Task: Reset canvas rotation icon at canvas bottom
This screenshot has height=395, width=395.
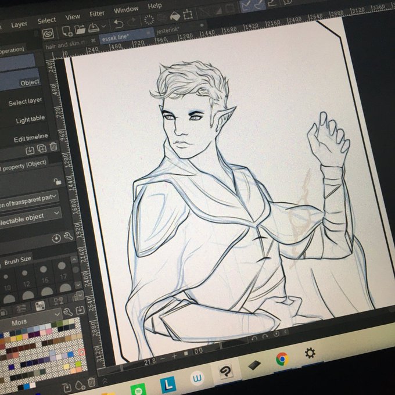Action: pos(276,334)
